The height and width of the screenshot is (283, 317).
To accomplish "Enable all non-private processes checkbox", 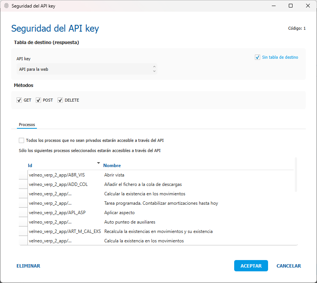I will (x=21, y=140).
